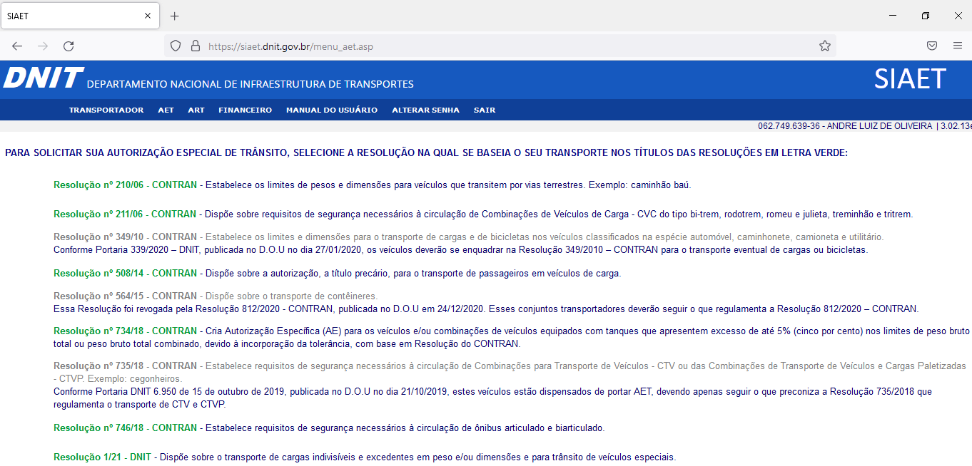Open the AET menu item
This screenshot has width=972, height=466.
[x=166, y=110]
